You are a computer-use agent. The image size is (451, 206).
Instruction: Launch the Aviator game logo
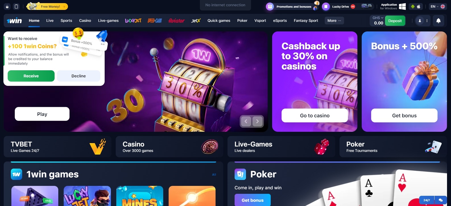point(176,21)
